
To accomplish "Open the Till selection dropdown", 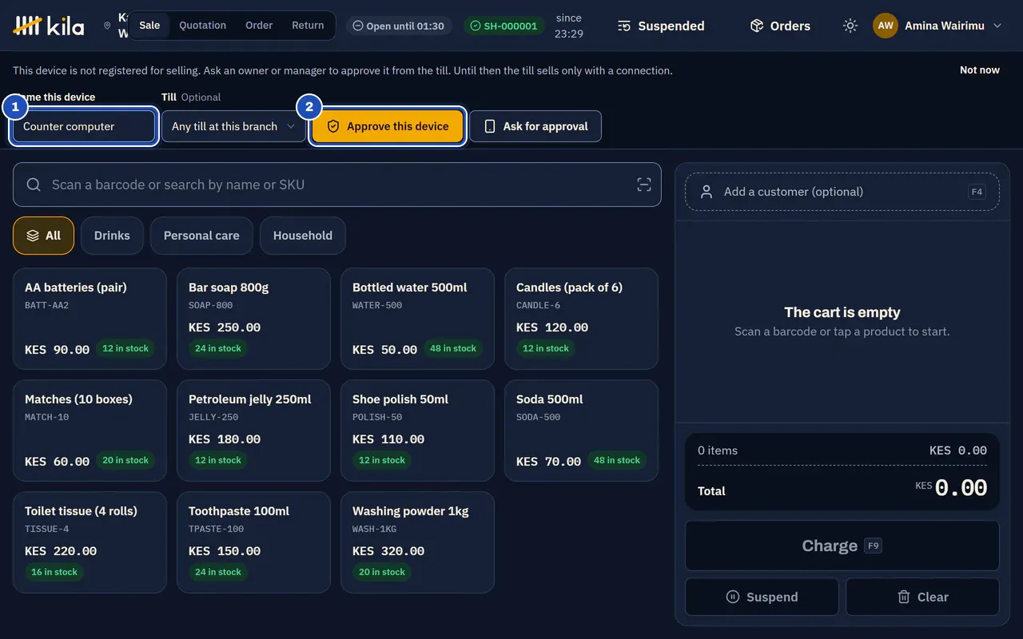I will [x=233, y=126].
